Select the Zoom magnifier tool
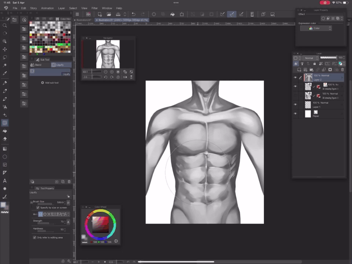This screenshot has height=264, width=352. (x=5, y=25)
